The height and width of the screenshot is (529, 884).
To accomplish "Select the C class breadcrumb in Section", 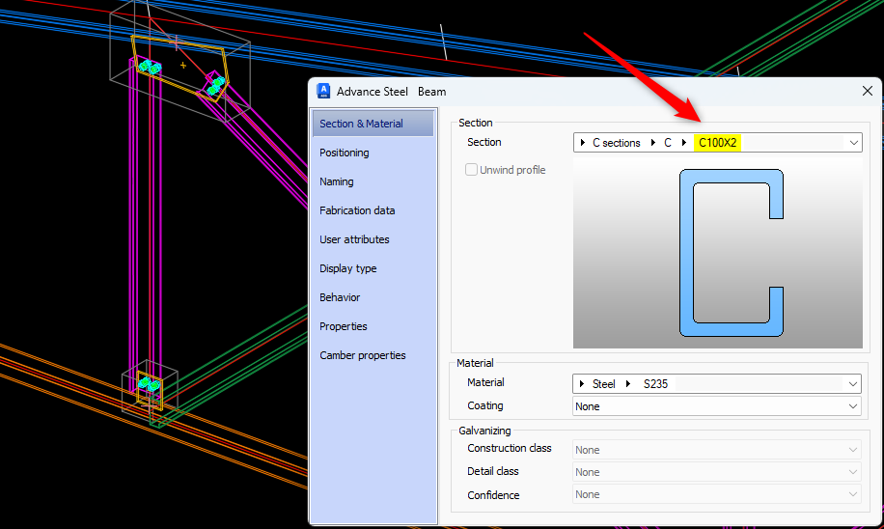I will coord(668,143).
